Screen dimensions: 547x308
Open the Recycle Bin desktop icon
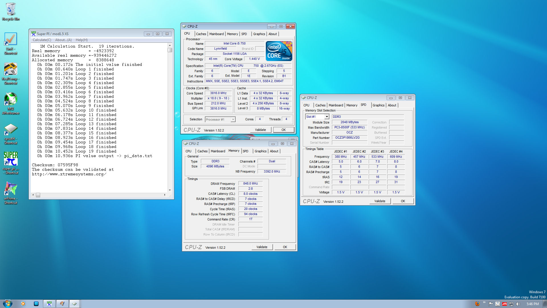(11, 11)
